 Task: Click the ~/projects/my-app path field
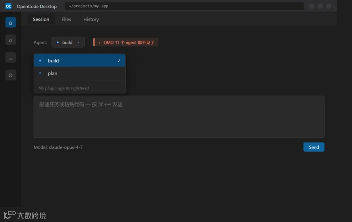[x=184, y=6]
